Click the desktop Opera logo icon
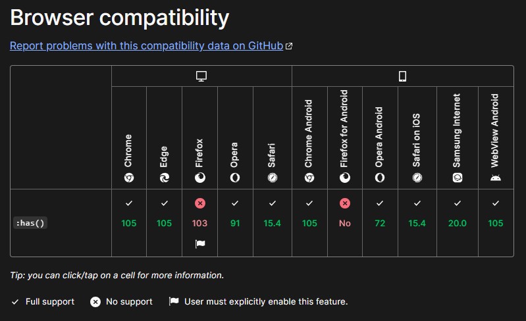 (x=235, y=178)
